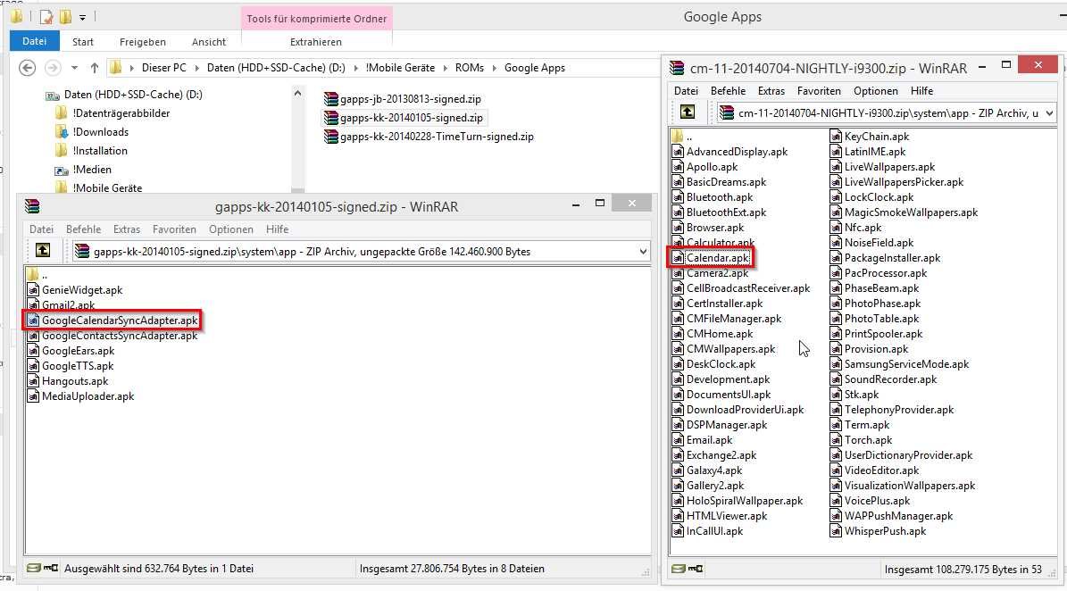Select Apollo.apk in cm-11 archive
The width and height of the screenshot is (1067, 591).
pos(705,167)
